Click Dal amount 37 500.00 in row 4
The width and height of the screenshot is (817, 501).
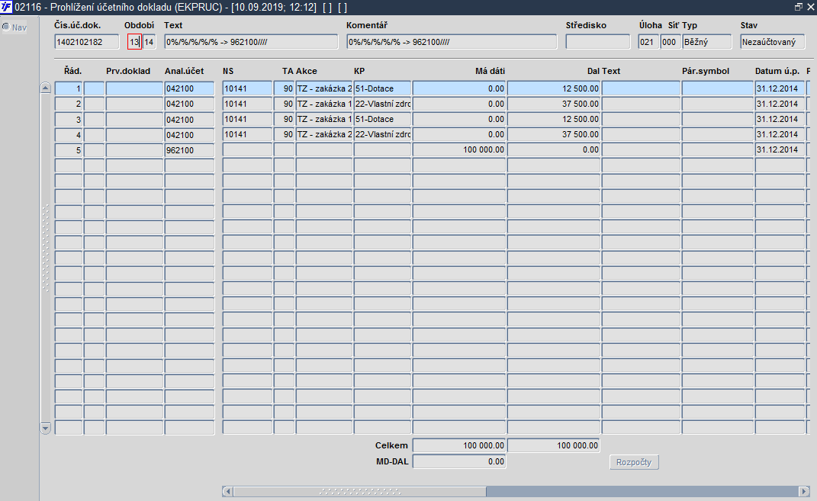(554, 134)
